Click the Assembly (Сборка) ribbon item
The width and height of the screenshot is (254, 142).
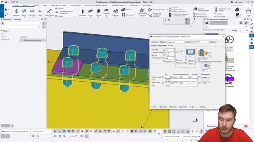pyautogui.click(x=59, y=16)
